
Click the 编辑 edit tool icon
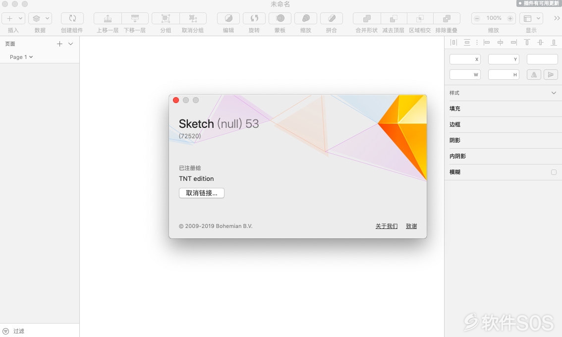tap(228, 18)
